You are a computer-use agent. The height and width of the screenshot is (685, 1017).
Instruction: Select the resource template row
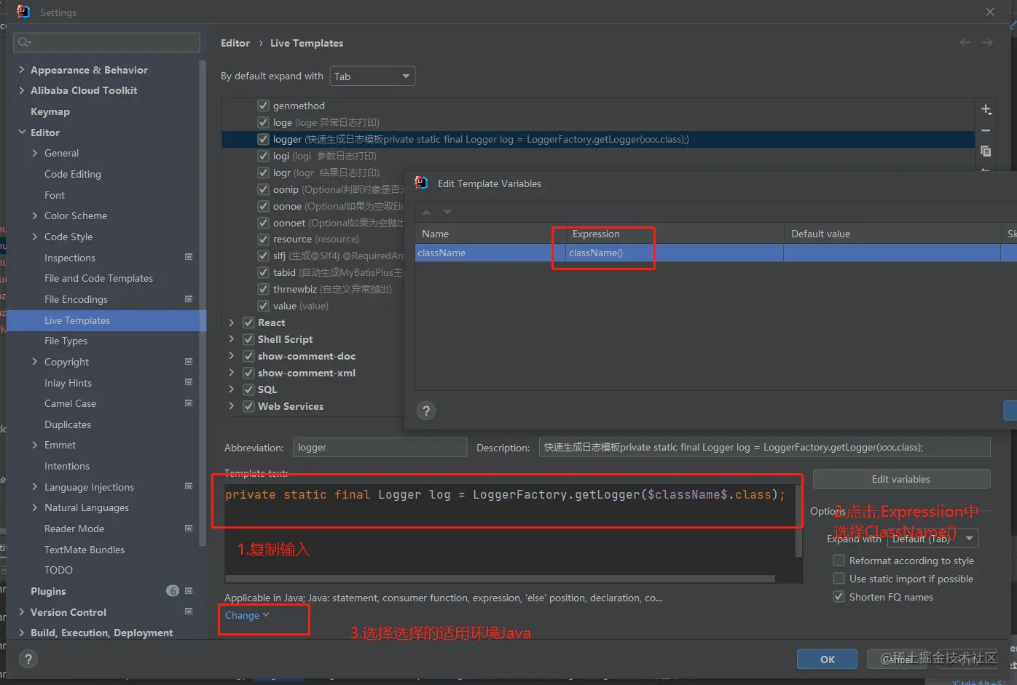tap(315, 239)
